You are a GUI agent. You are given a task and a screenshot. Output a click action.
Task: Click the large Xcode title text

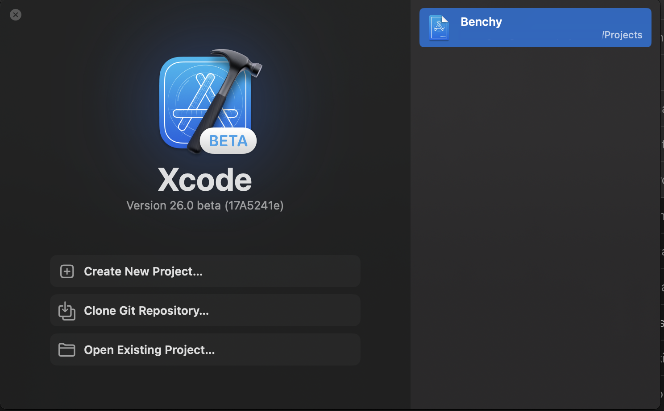[x=205, y=180]
